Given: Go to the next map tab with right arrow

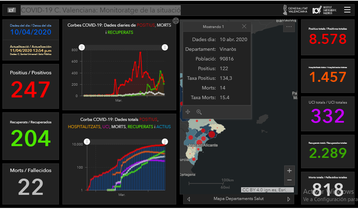Looking at the screenshot, I should pos(289,199).
